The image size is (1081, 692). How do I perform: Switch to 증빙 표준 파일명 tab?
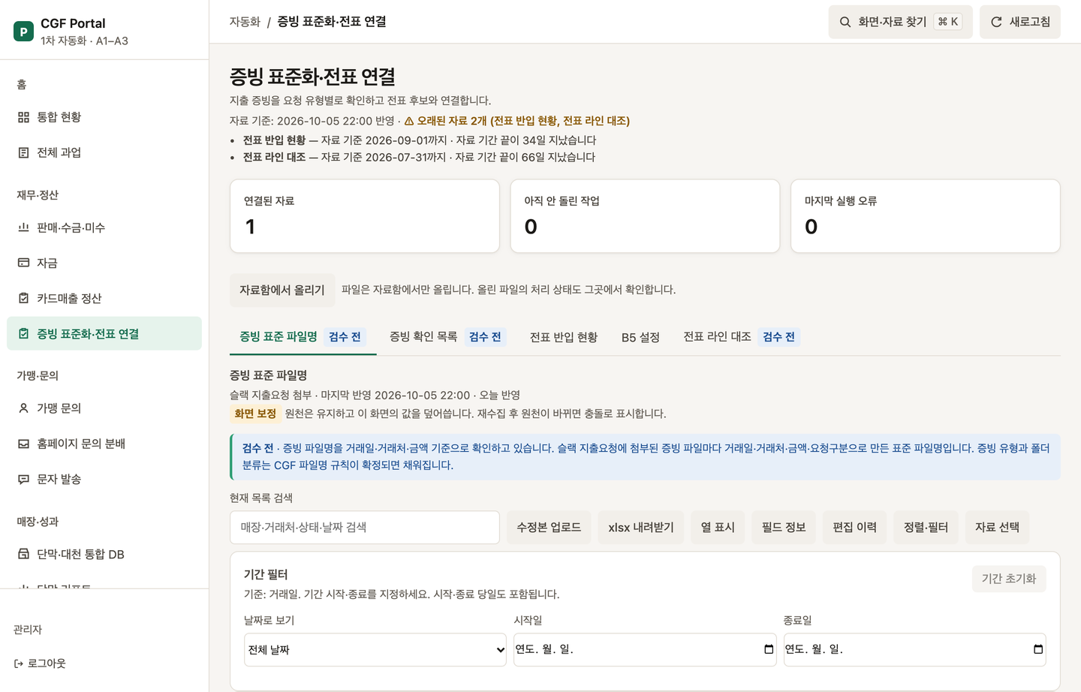[x=303, y=337]
